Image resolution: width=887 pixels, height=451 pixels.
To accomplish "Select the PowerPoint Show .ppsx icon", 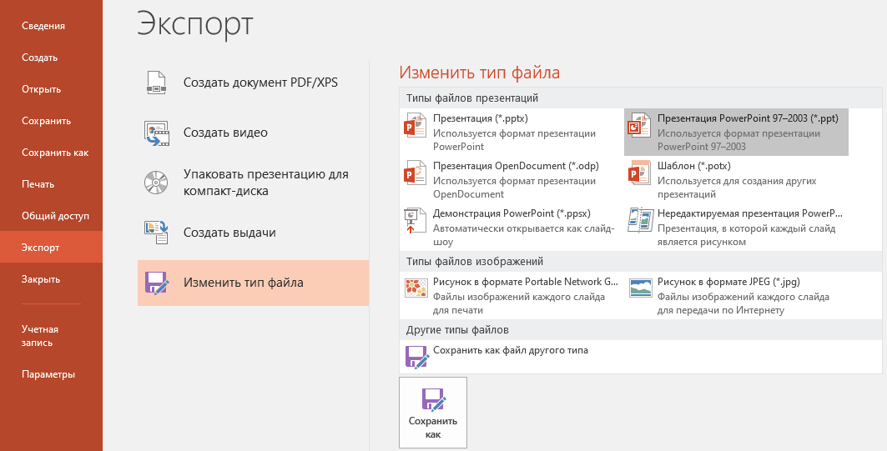I will [415, 221].
